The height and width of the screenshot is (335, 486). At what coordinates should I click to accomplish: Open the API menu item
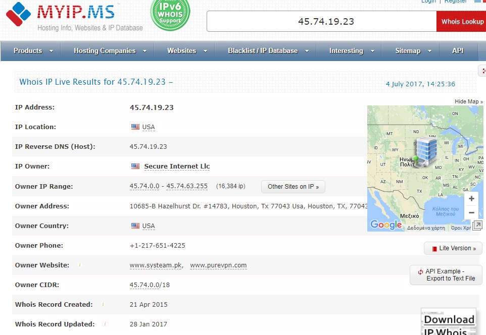tap(458, 51)
